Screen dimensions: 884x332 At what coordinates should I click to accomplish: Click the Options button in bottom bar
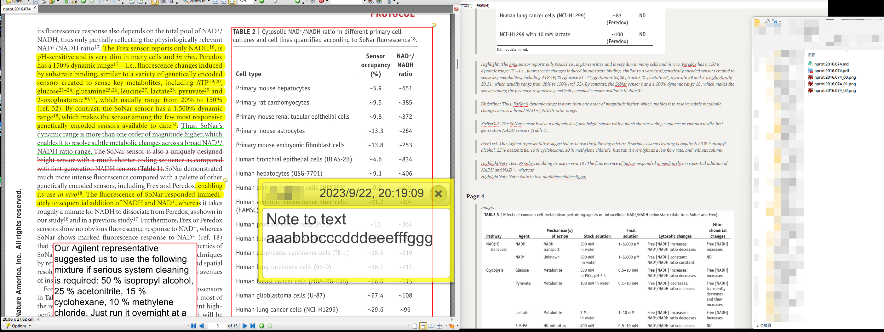click(x=19, y=326)
